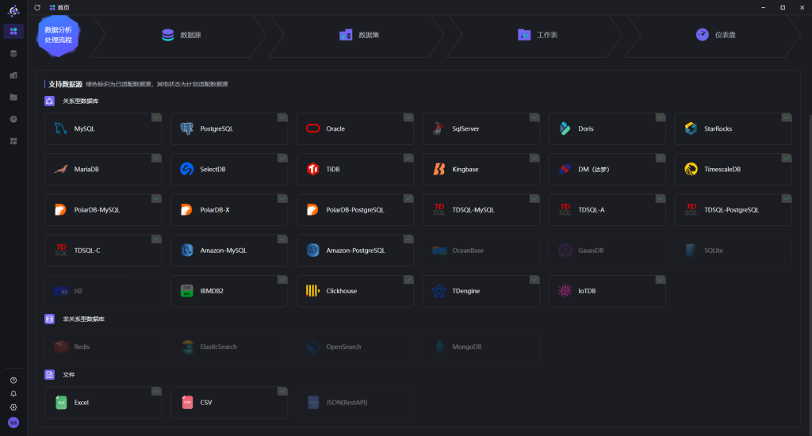Screen dimensions: 812x436
Task: Open the help question-mark icon
Action: (x=13, y=380)
